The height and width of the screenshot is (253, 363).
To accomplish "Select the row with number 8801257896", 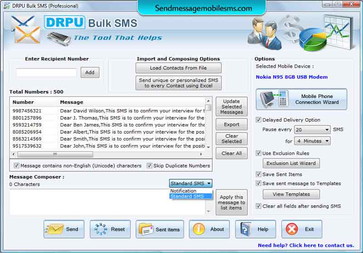I will click(108, 118).
